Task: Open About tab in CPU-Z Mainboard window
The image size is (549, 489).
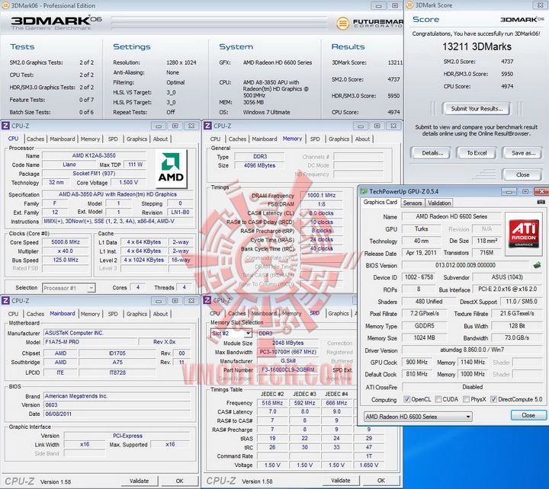Action: point(160,314)
